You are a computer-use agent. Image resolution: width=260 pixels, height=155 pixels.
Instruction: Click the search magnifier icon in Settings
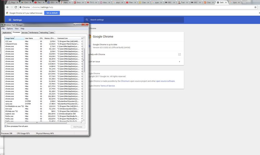tap(87, 20)
